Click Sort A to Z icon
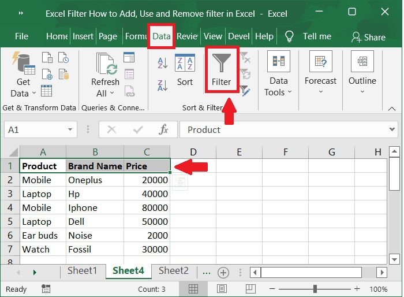404x297 pixels. click(163, 64)
